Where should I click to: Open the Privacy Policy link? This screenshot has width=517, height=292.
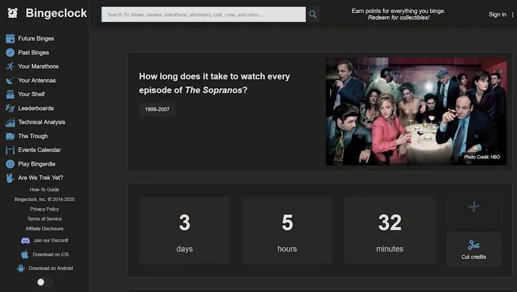point(44,209)
